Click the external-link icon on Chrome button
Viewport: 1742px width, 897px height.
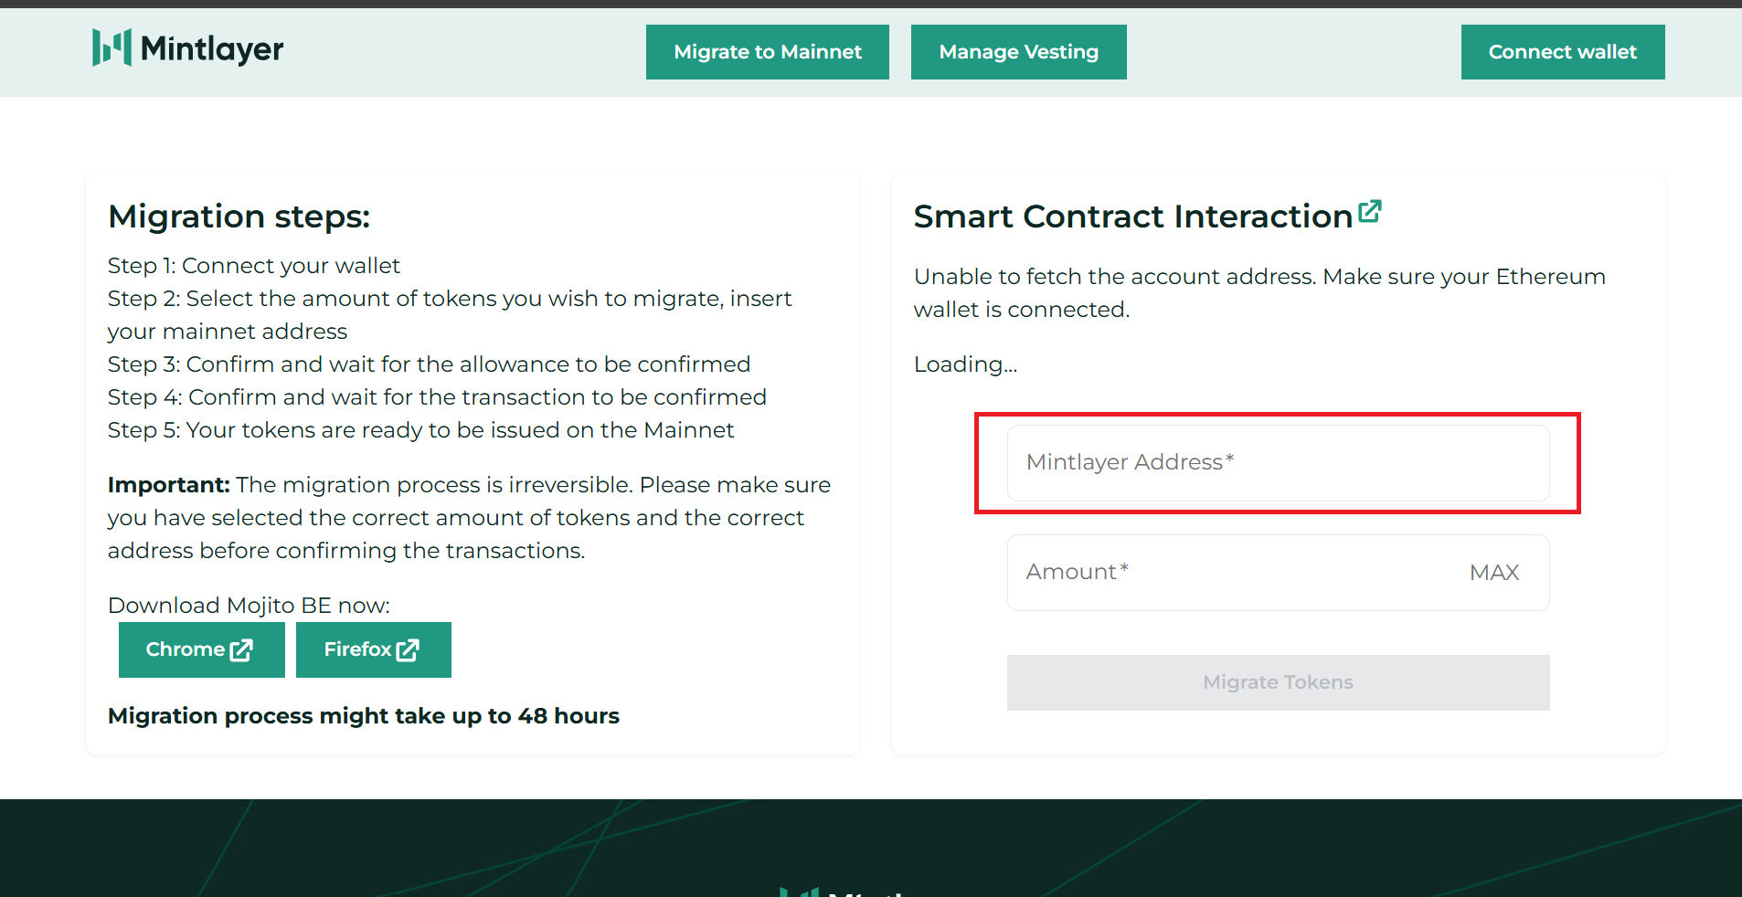pyautogui.click(x=241, y=650)
